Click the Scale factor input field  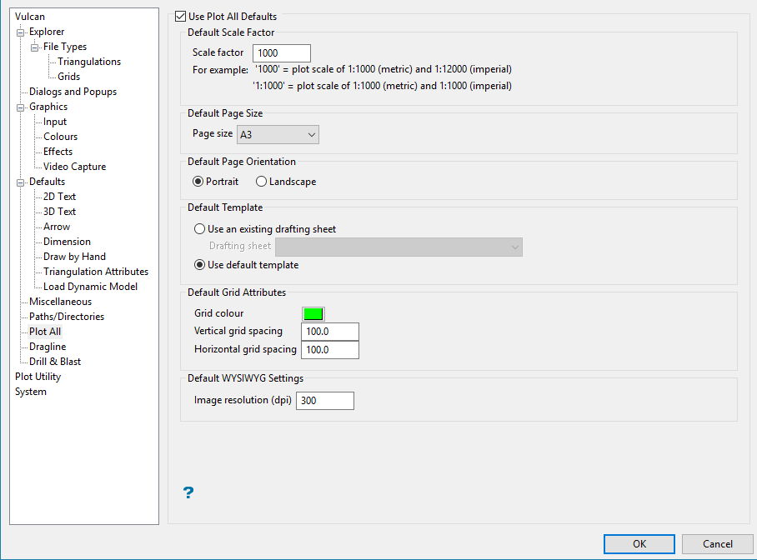pos(282,53)
